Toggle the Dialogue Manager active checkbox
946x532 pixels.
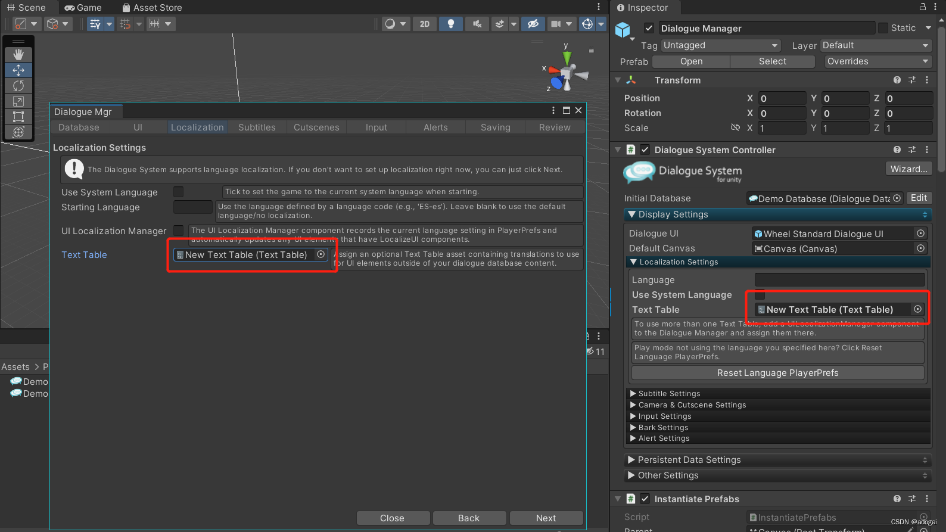coord(649,28)
